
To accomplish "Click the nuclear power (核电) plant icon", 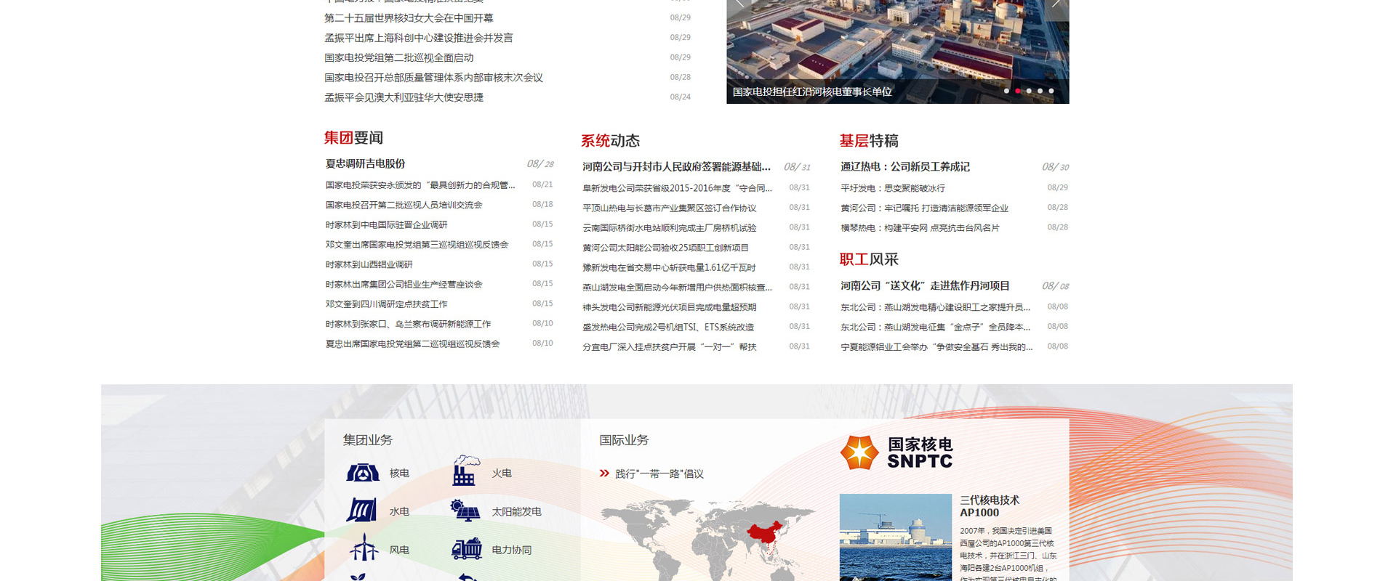I will pyautogui.click(x=363, y=474).
